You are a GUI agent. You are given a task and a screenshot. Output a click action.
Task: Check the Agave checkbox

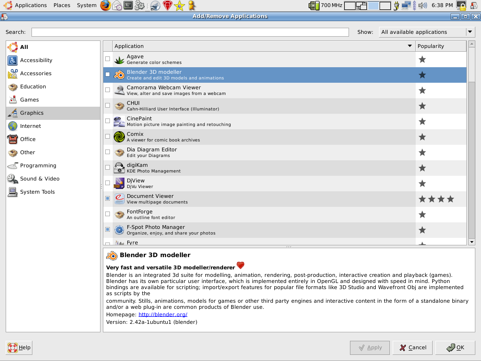point(108,59)
